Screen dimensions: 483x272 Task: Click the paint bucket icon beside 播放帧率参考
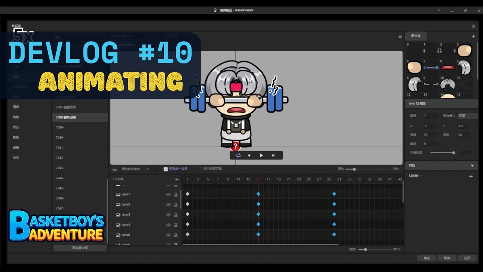tap(115, 169)
